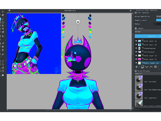Close the newmodel.kra document tab
The height and width of the screenshot is (121, 161).
[x=130, y=11]
